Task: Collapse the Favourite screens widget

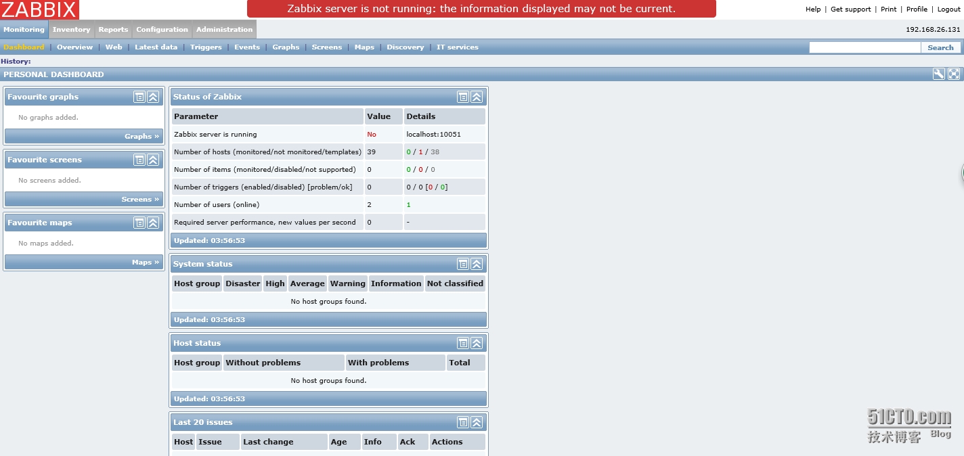Action: pyautogui.click(x=153, y=160)
